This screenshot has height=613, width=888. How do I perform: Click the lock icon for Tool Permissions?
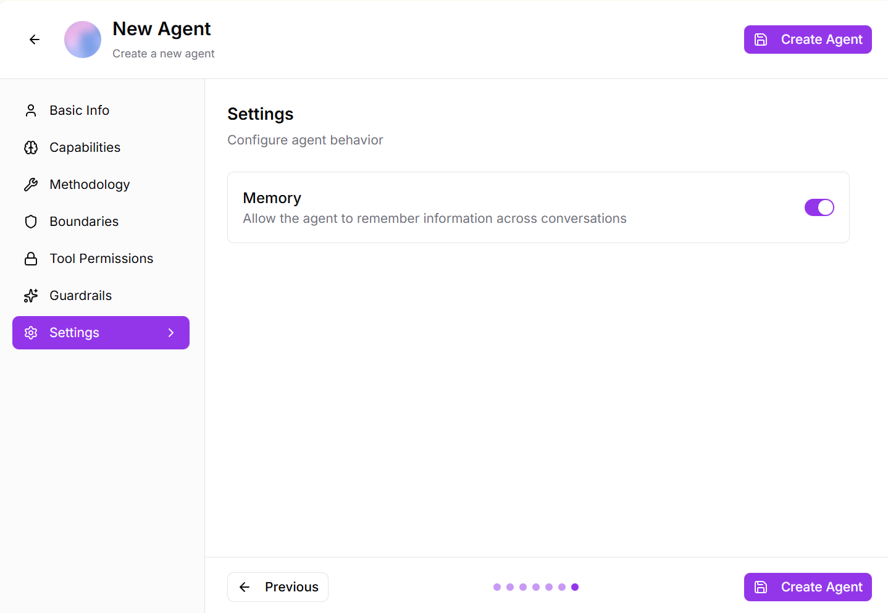[x=31, y=259]
